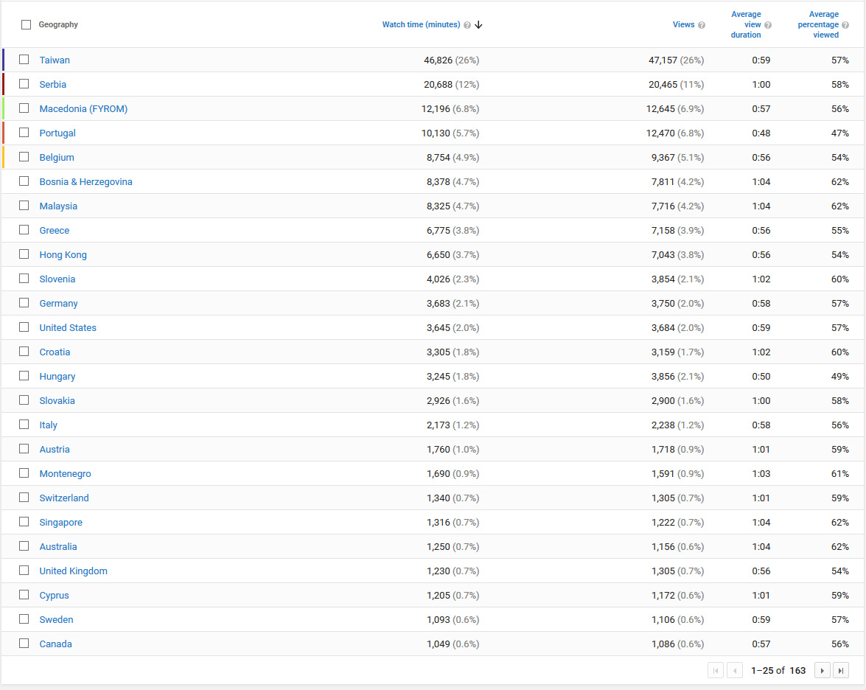Select the Portugal row checkbox
The image size is (866, 690).
pyautogui.click(x=24, y=133)
